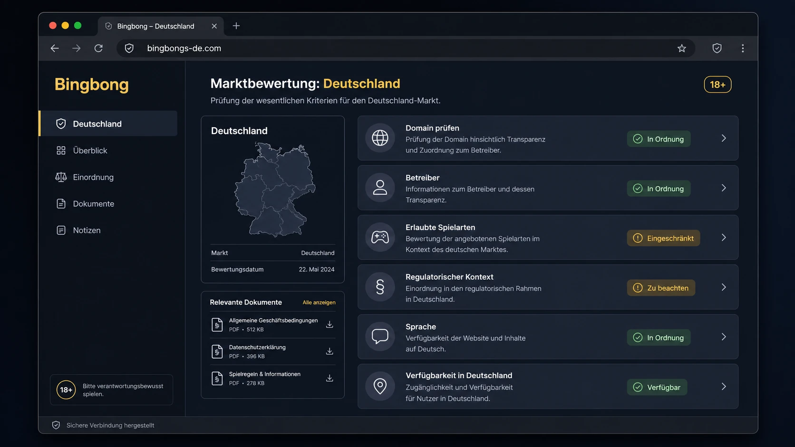Click the Alle anzeigen link
This screenshot has height=447, width=795.
coord(319,303)
